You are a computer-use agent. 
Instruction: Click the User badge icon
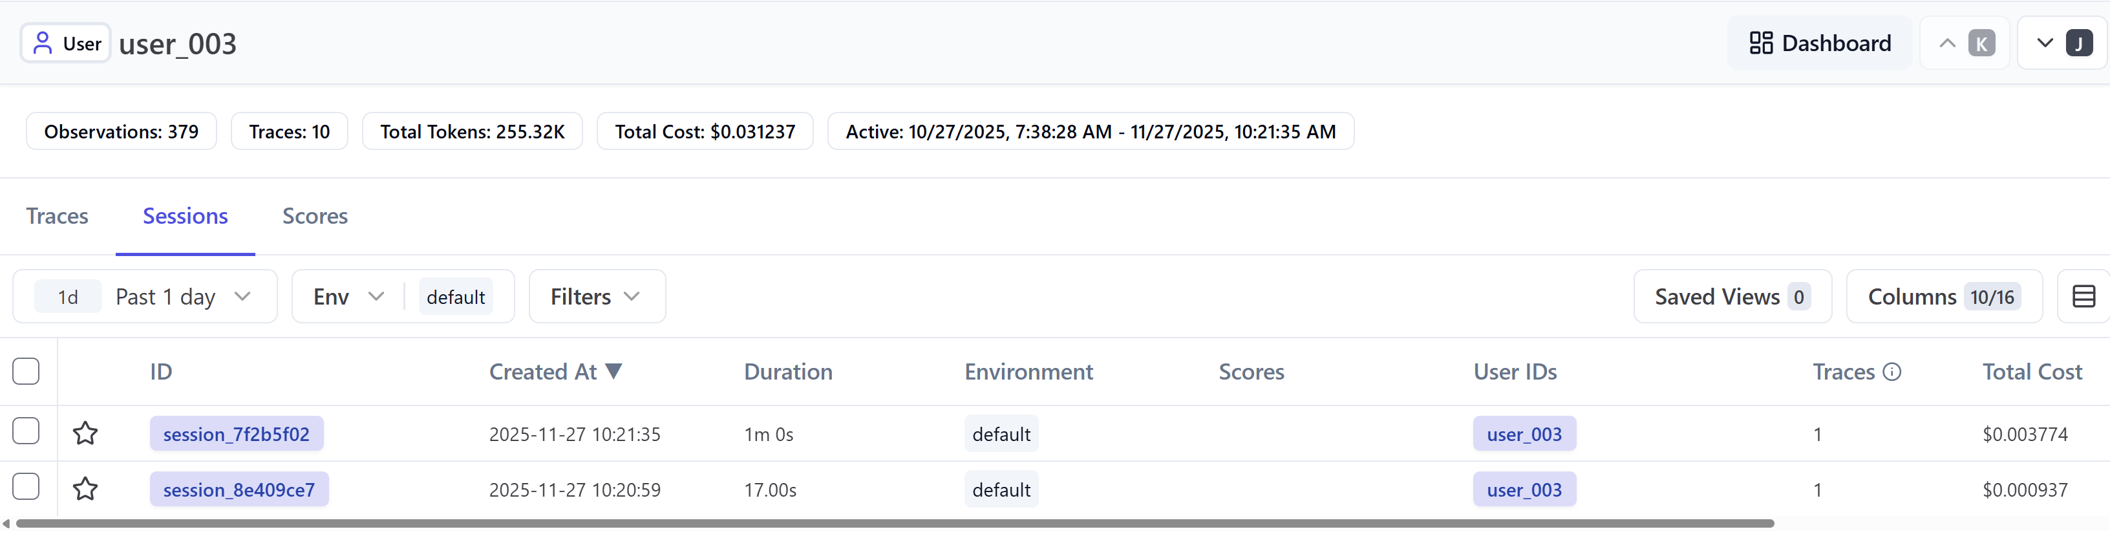click(43, 43)
